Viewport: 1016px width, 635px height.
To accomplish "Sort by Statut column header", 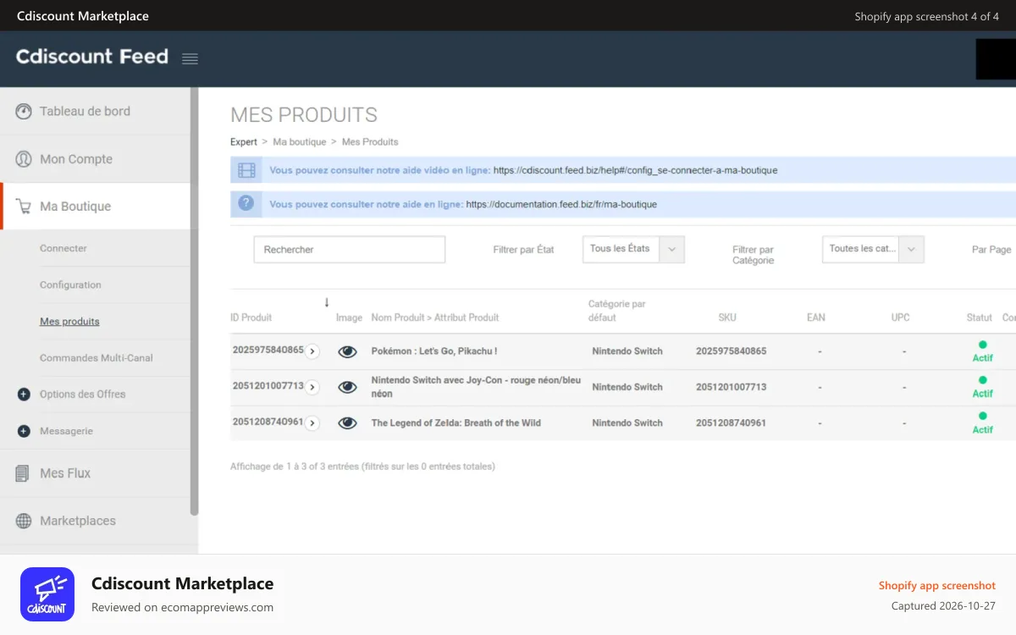I will (980, 317).
